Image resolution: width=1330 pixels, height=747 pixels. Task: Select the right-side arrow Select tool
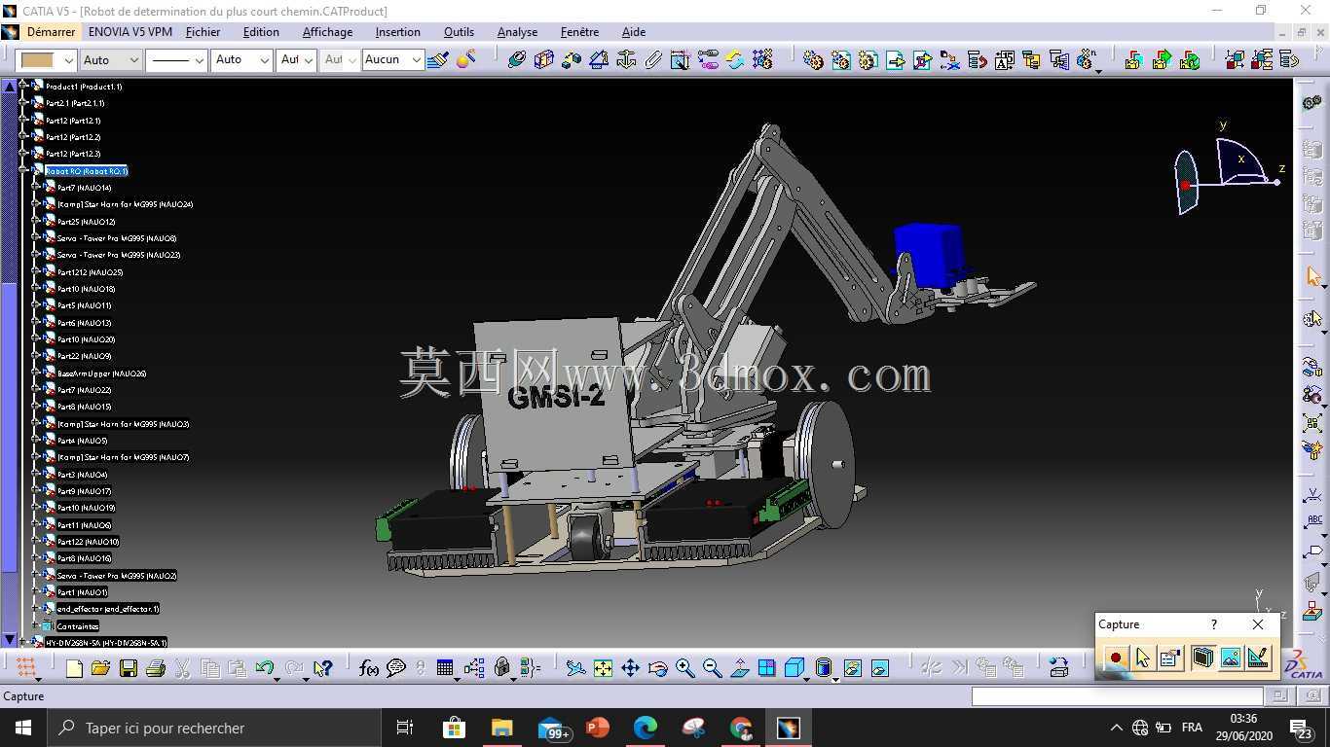pos(1313,277)
